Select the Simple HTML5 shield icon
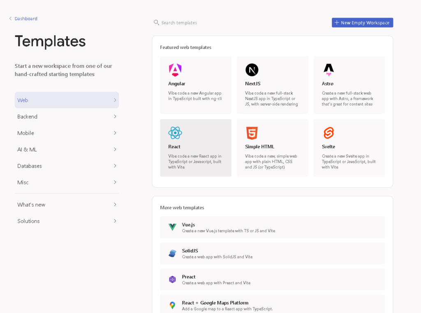421x313 pixels. coord(252,133)
